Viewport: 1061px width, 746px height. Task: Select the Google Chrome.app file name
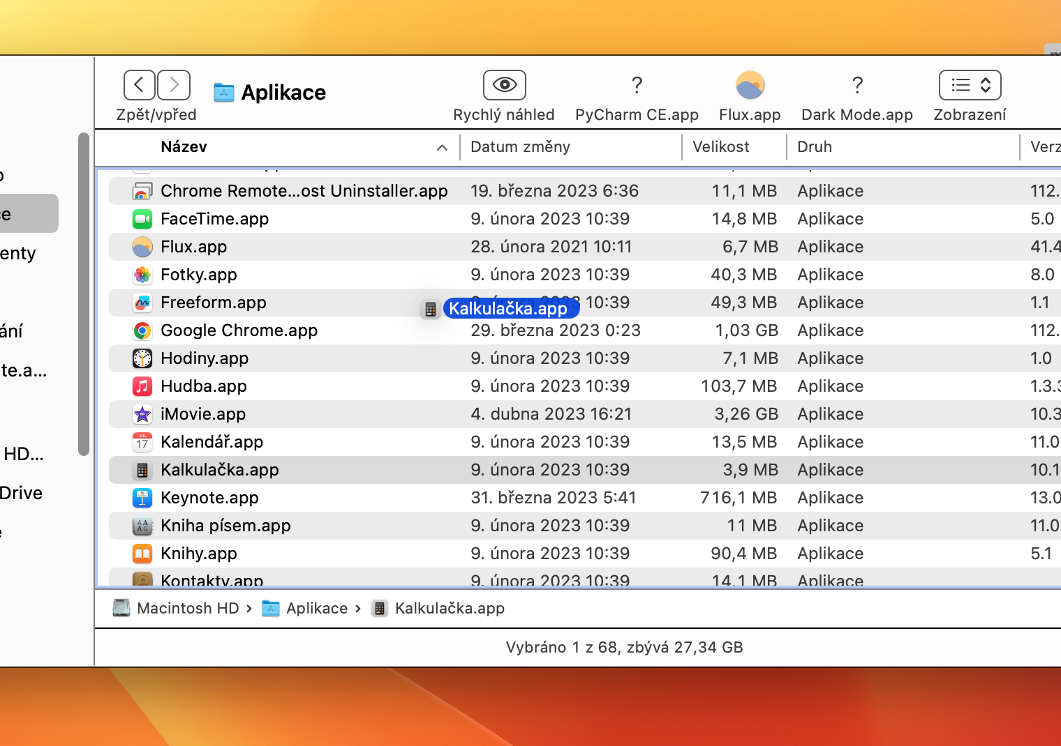239,330
